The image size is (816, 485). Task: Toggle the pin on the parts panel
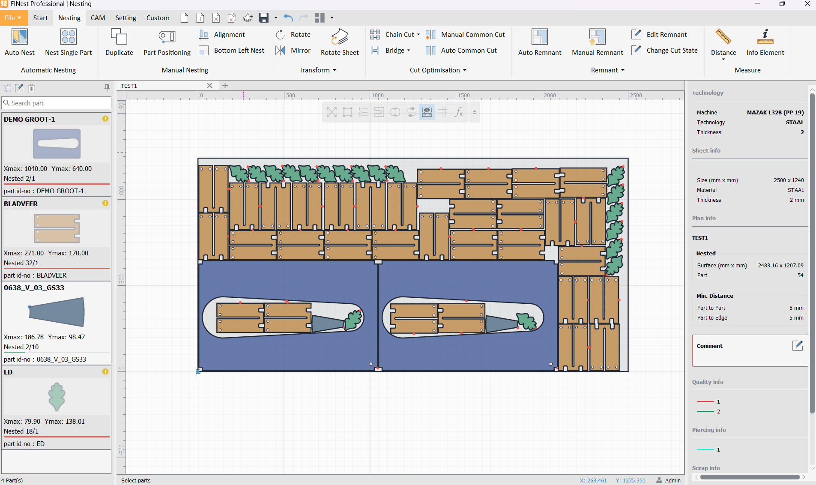(x=107, y=88)
